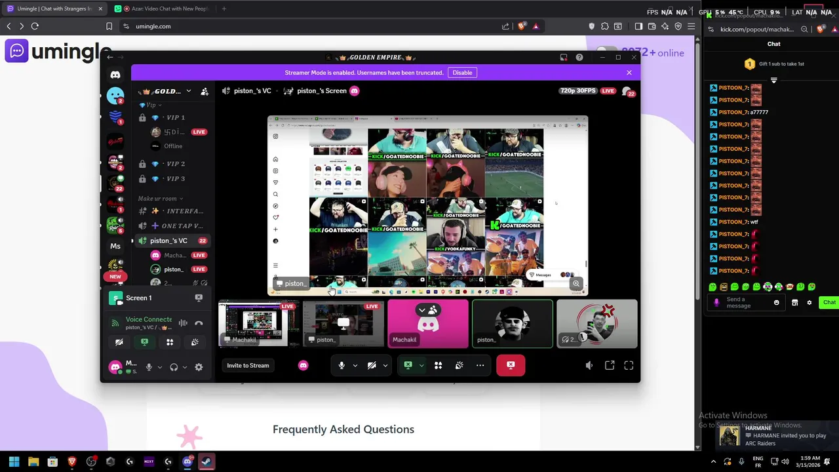Zoom magnifier icon on stream preview
The height and width of the screenshot is (472, 839).
pyautogui.click(x=576, y=284)
